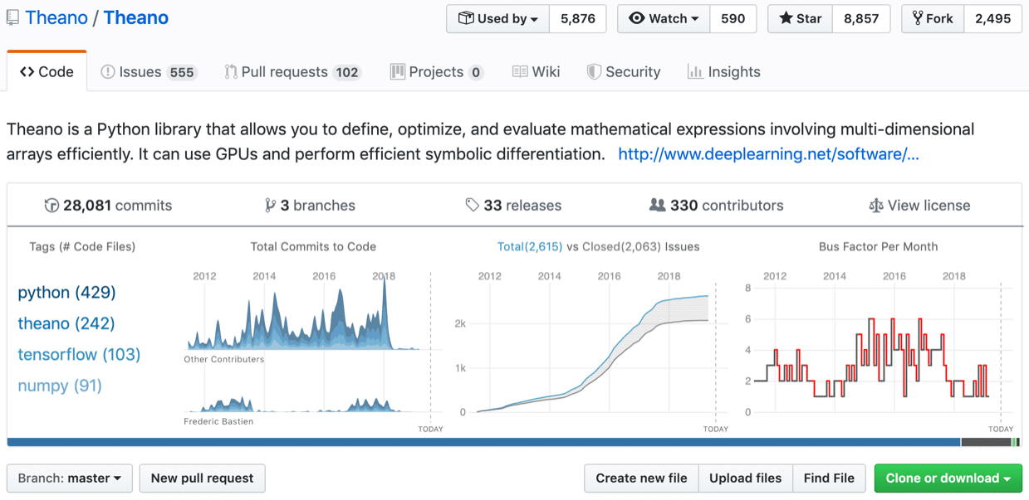Screen dimensions: 1029x500
Task: Click the Tags (# Code Files) heading
Action: (x=82, y=246)
